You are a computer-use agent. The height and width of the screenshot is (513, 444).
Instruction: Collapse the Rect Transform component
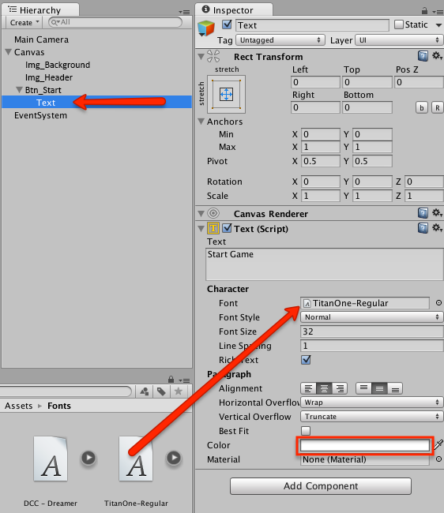(x=201, y=57)
